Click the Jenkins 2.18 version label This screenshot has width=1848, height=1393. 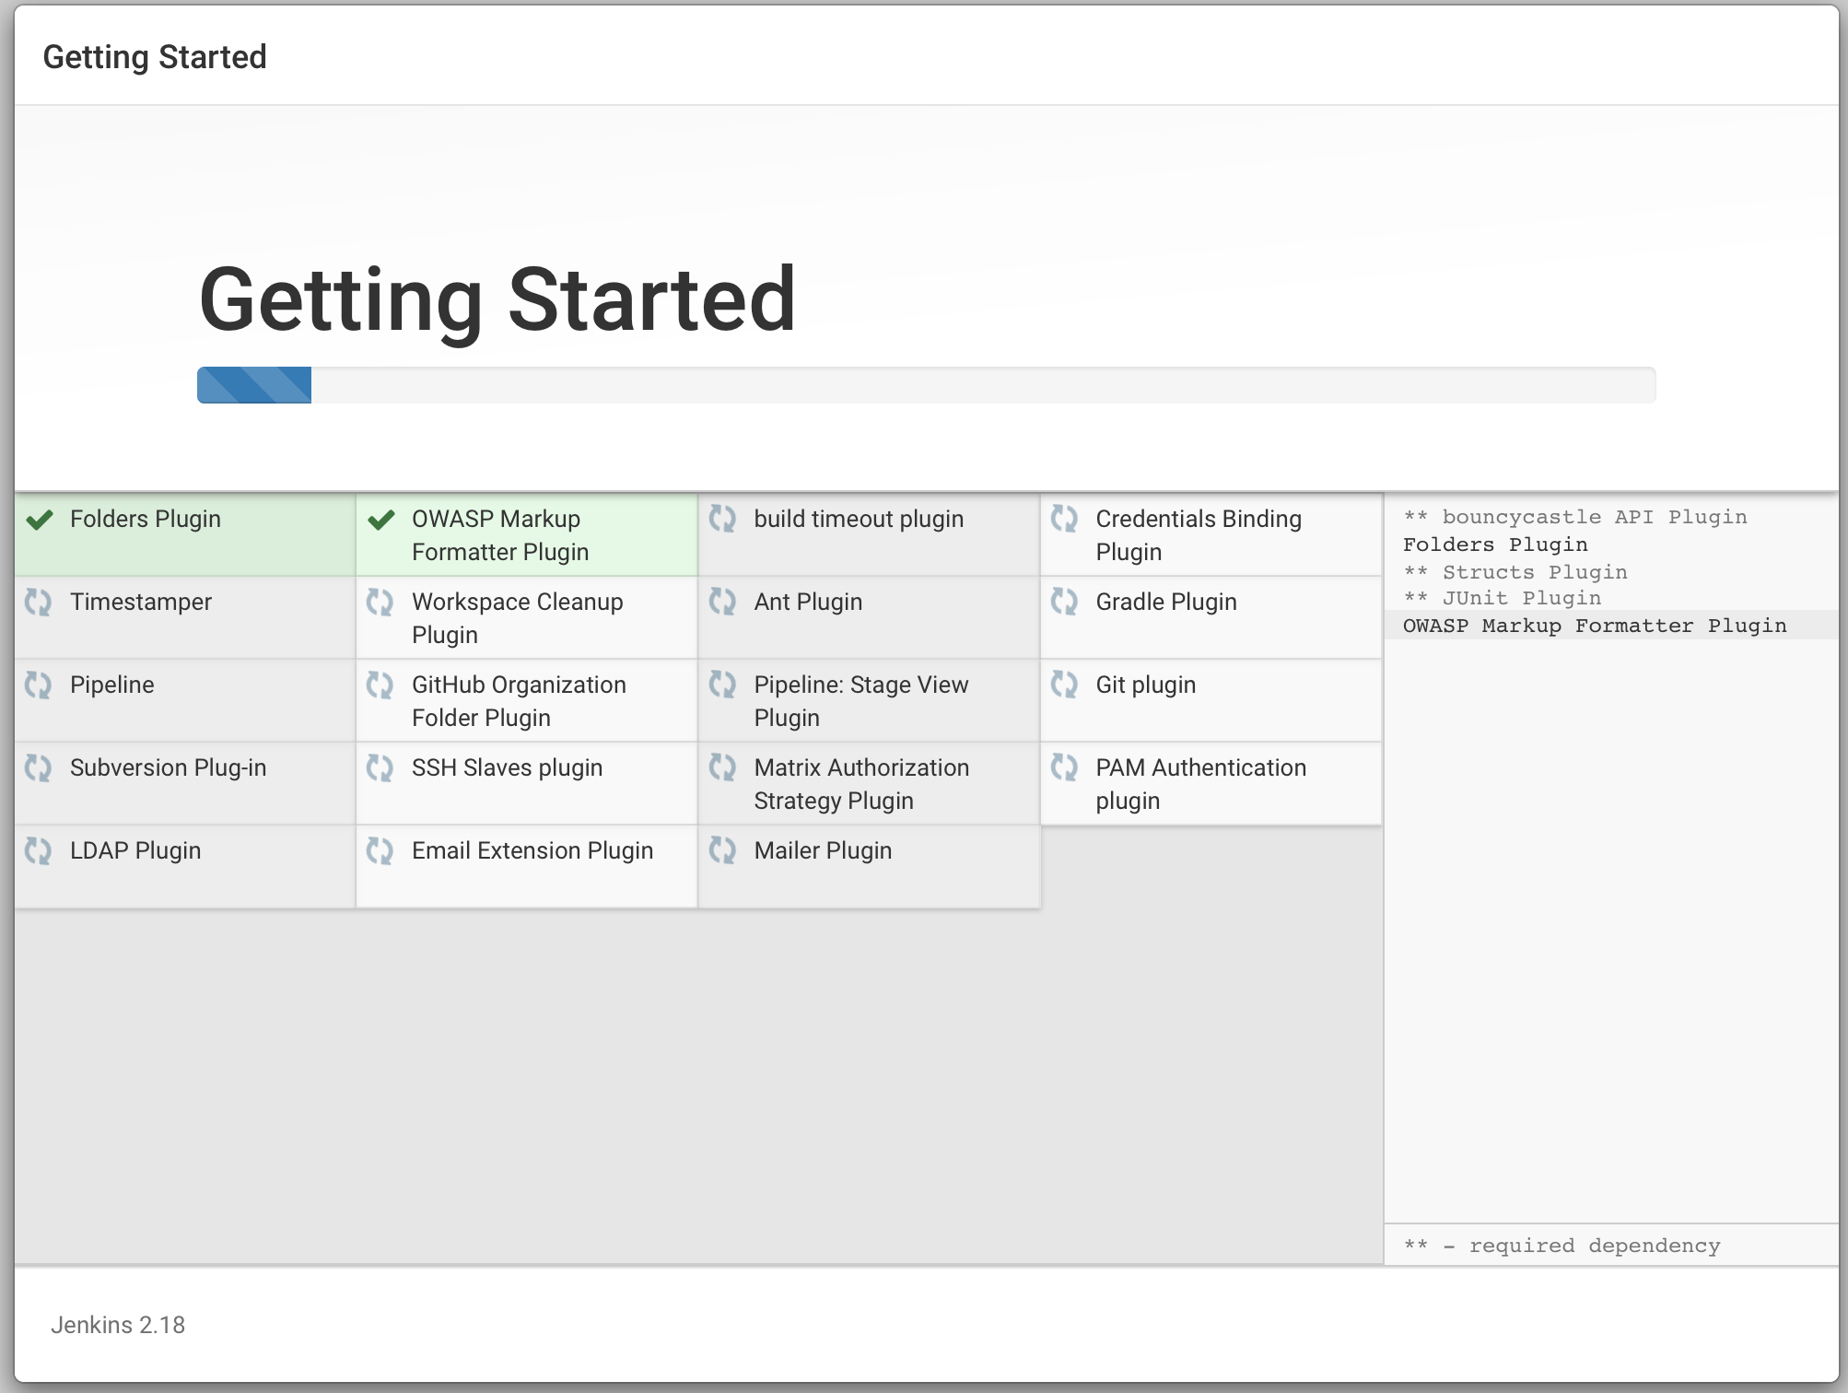click(117, 1325)
